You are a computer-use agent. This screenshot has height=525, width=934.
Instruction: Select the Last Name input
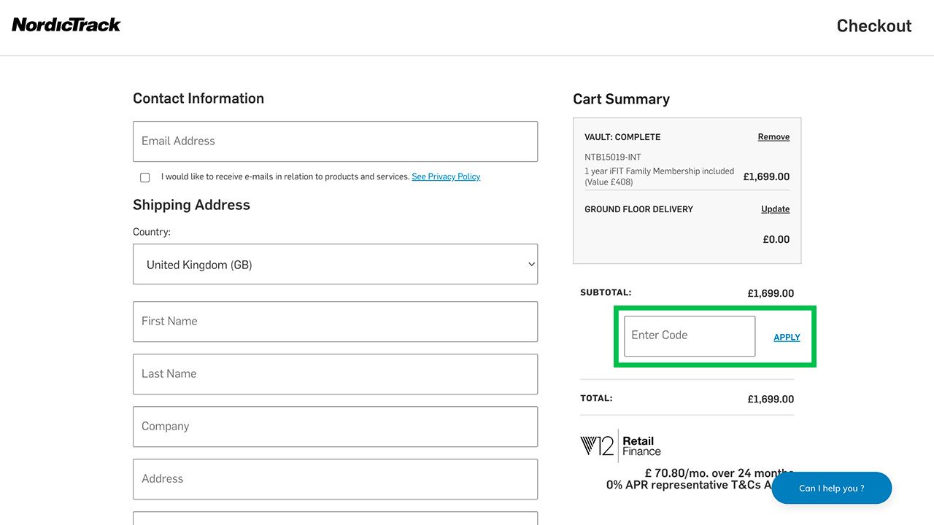(335, 374)
